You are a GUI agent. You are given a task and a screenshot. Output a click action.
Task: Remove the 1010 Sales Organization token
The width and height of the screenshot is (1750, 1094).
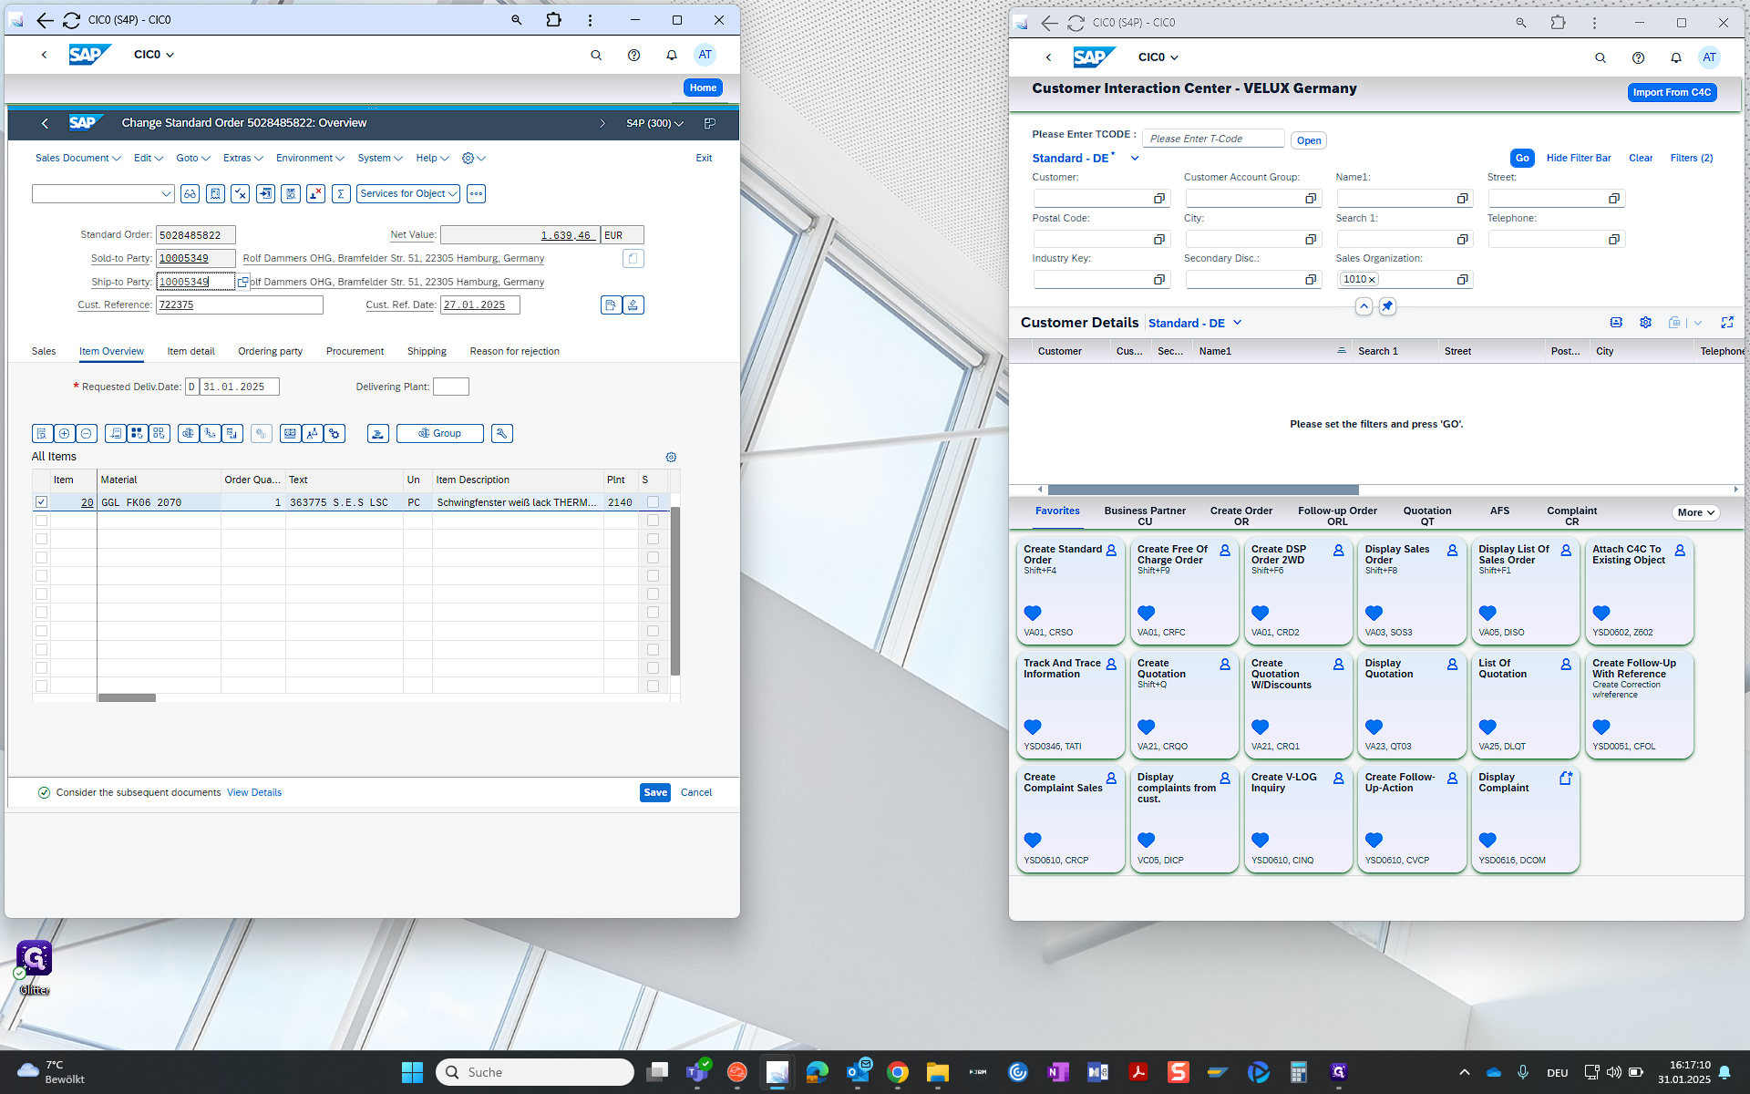(x=1372, y=280)
